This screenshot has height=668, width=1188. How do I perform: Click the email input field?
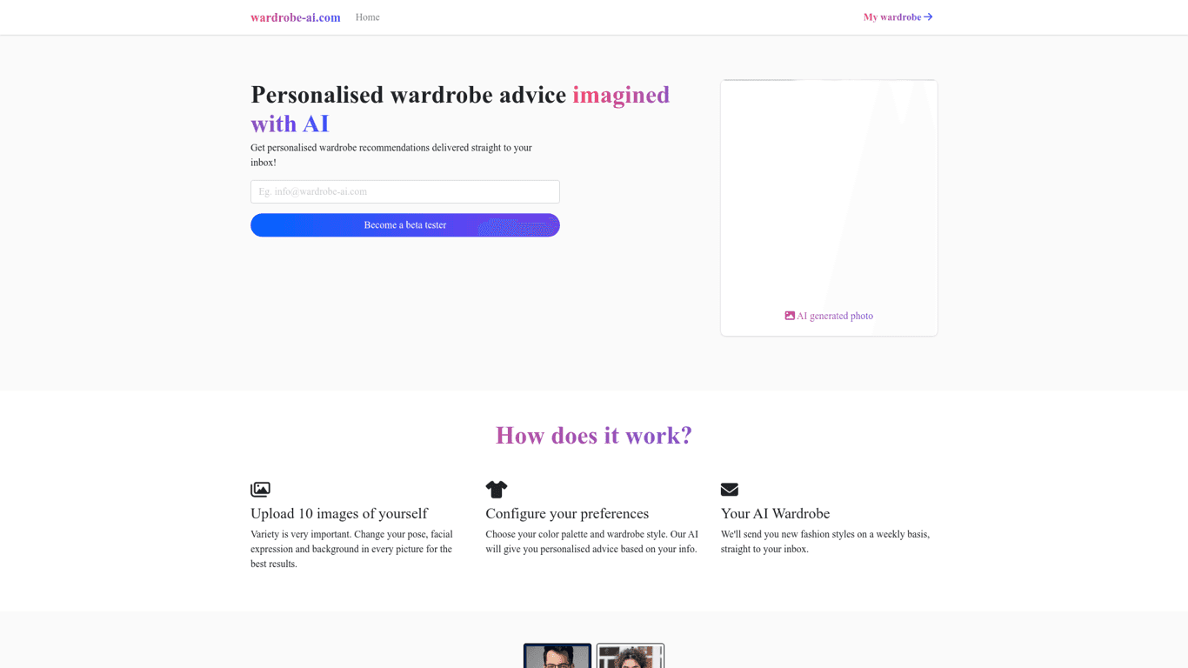404,191
